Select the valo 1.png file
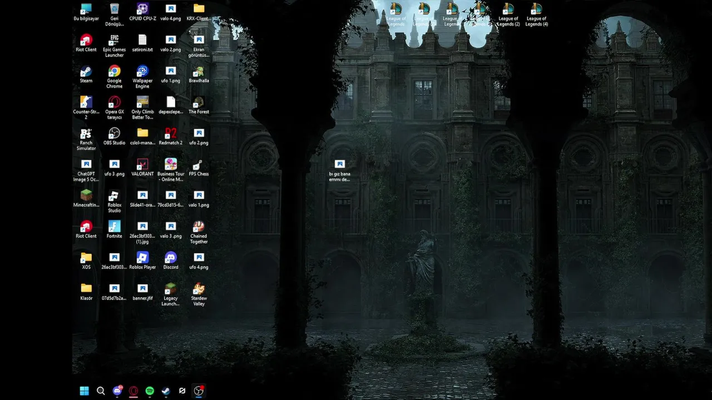This screenshot has height=400, width=712. 199,199
